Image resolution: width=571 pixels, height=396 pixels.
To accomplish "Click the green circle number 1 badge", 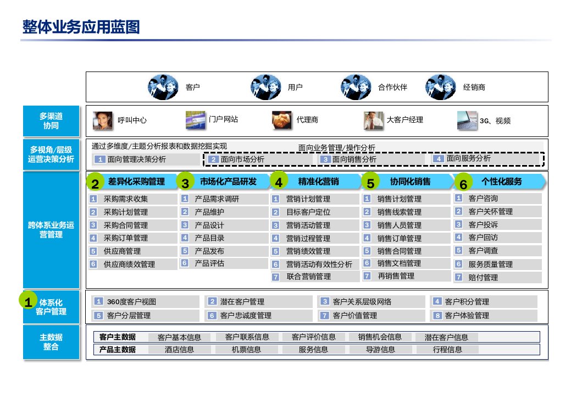I will [x=27, y=300].
